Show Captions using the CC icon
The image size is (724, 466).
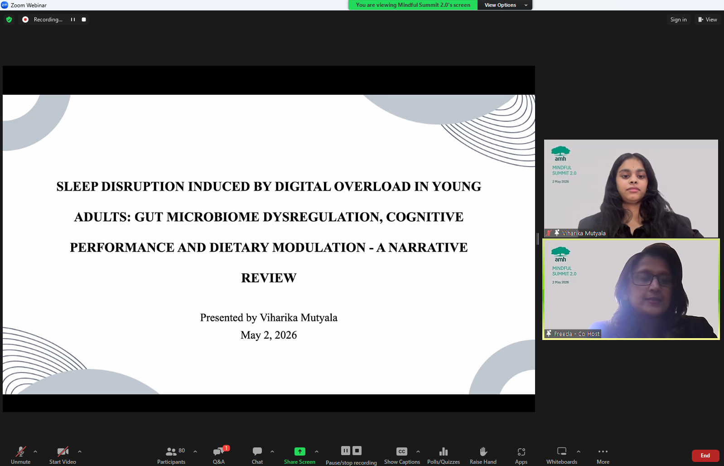click(402, 451)
